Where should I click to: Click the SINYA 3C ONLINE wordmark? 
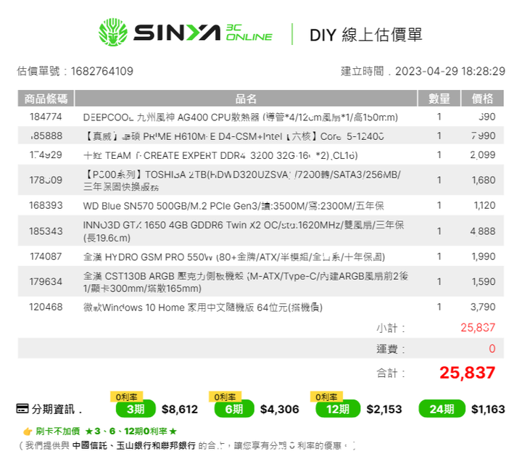click(203, 33)
